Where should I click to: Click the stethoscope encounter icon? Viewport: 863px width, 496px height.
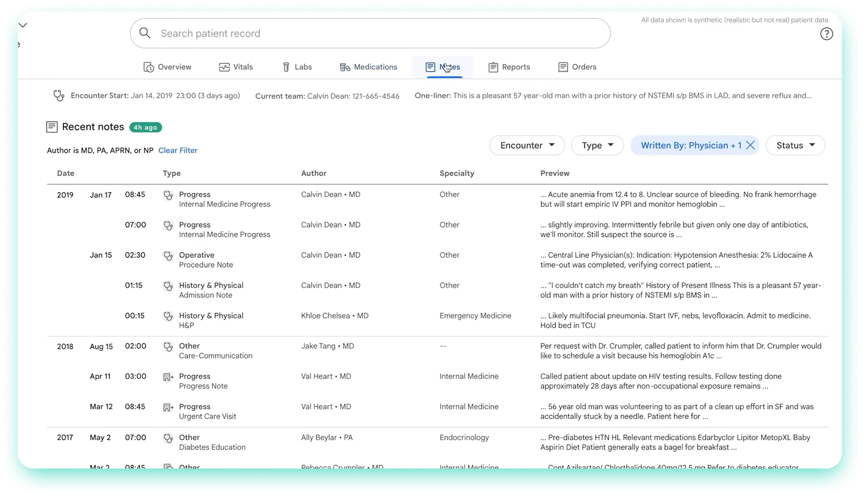59,96
